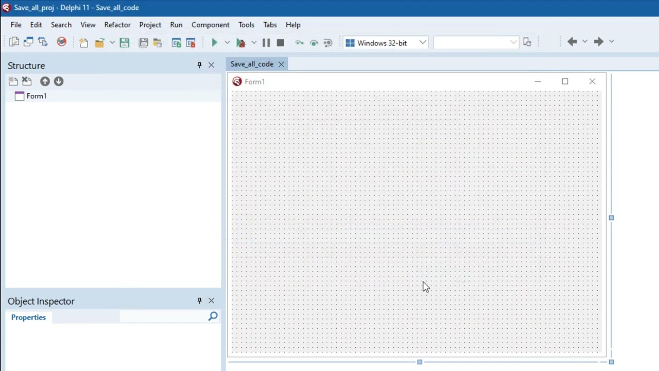The height and width of the screenshot is (371, 659).
Task: Switch to the Properties tab
Action: click(x=28, y=317)
